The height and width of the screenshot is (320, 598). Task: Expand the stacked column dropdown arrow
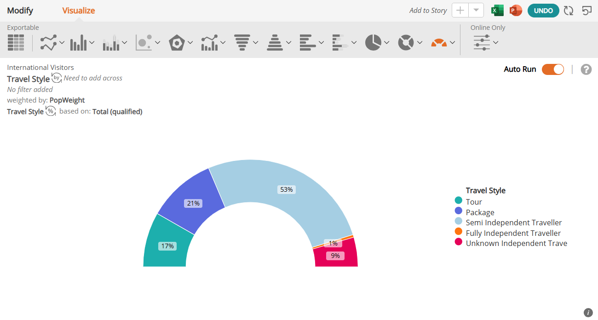(x=125, y=43)
